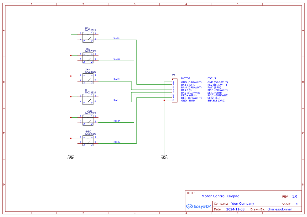307x217 pixels.
Task: Click the RA0 net label
Action: coord(116,100)
